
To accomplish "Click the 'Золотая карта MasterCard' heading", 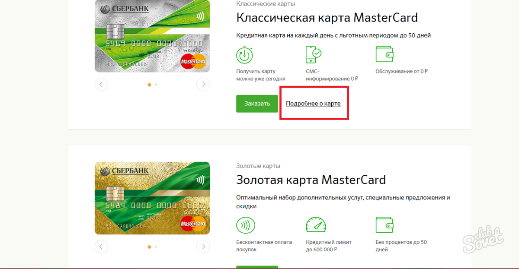I will tap(311, 180).
